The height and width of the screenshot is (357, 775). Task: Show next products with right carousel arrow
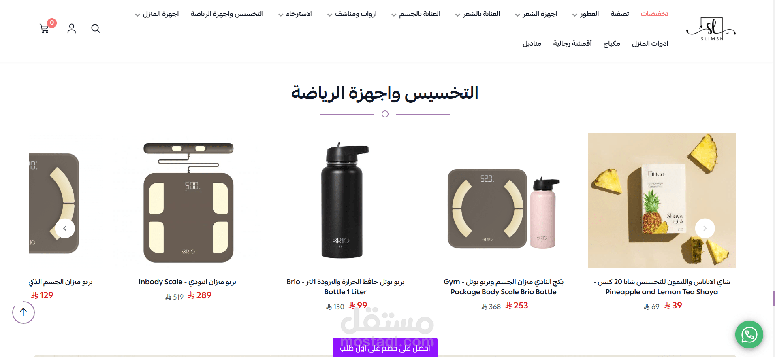[x=705, y=228]
